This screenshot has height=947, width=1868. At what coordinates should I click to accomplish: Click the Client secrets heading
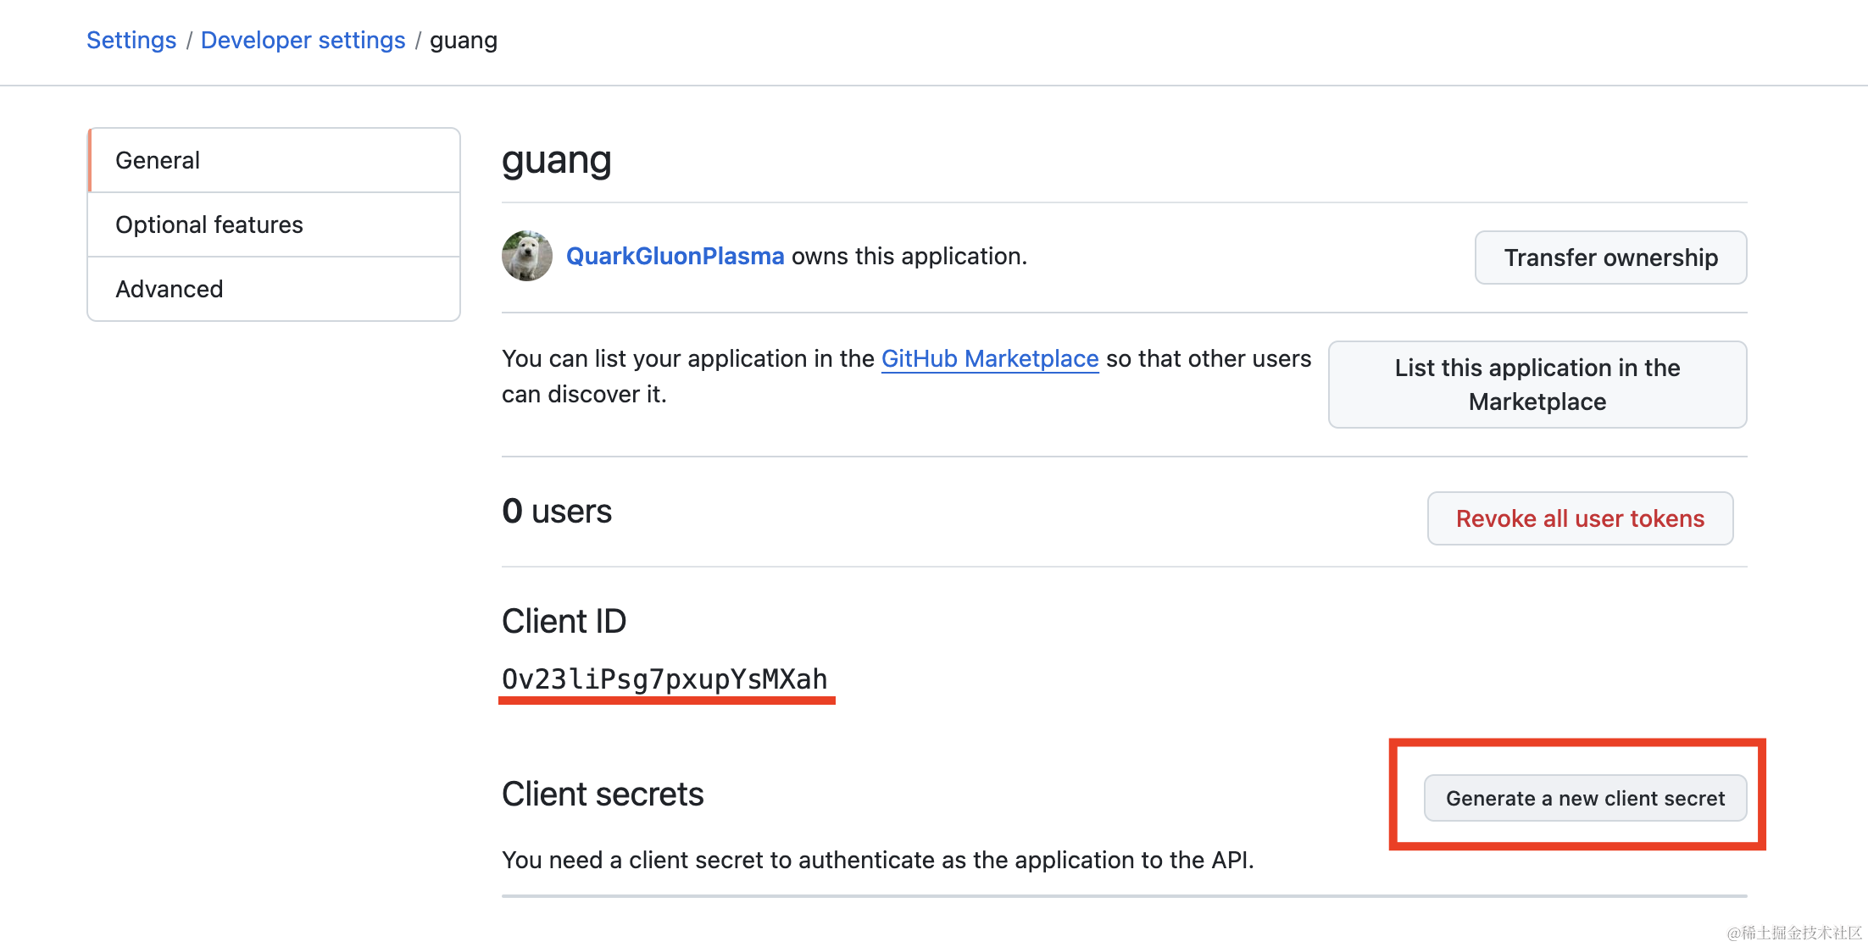[603, 794]
